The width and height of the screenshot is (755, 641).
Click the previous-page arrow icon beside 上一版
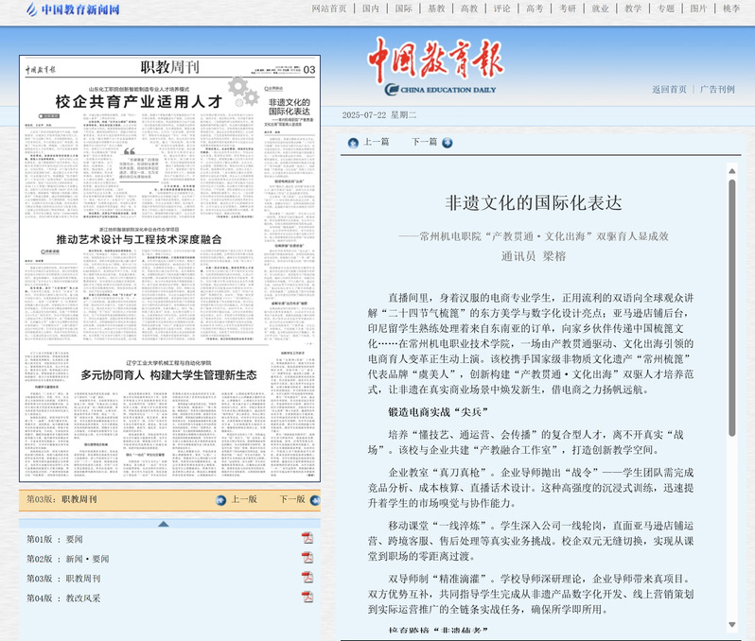pos(221,499)
